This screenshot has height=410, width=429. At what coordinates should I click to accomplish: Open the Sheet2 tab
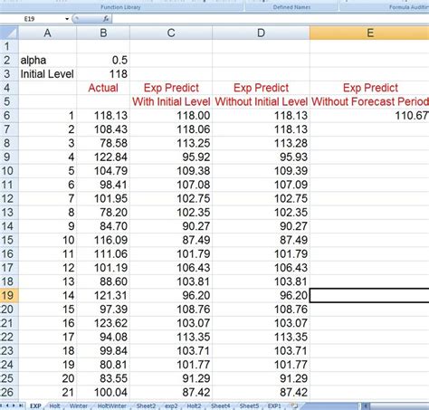146,405
